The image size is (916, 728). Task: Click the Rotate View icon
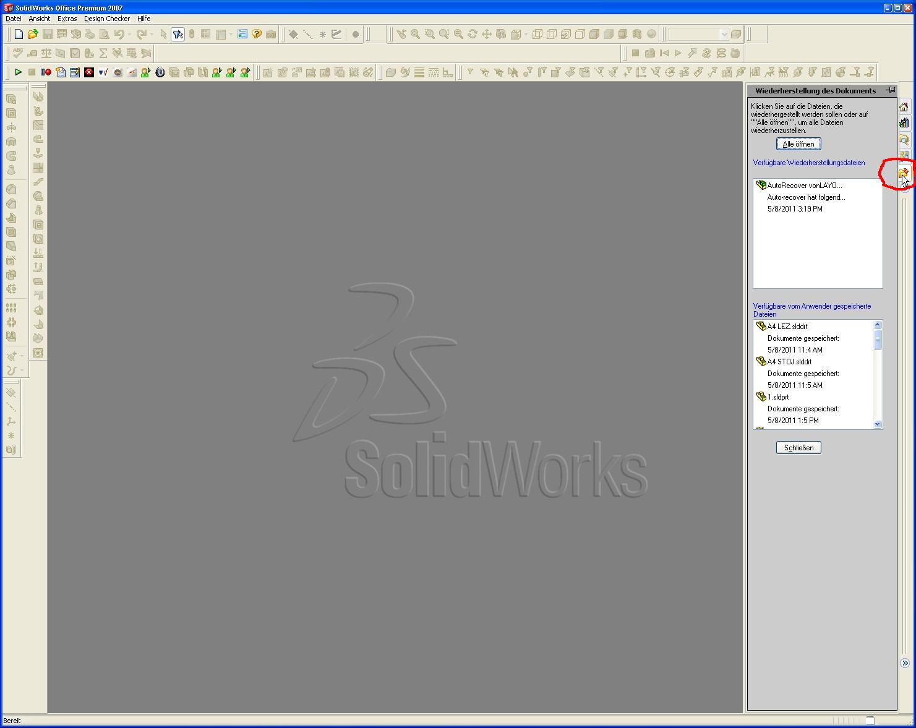click(473, 34)
